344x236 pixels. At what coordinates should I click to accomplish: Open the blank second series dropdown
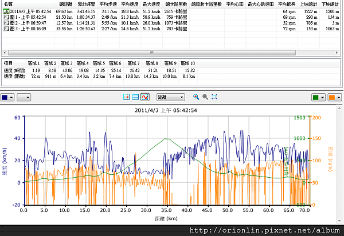click(x=24, y=98)
